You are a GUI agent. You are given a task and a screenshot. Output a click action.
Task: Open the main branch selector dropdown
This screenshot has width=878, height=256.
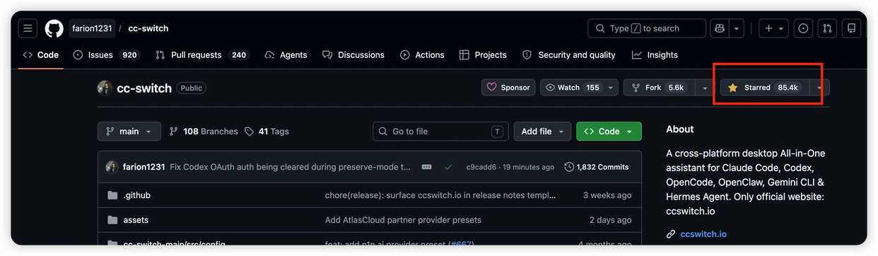[129, 132]
